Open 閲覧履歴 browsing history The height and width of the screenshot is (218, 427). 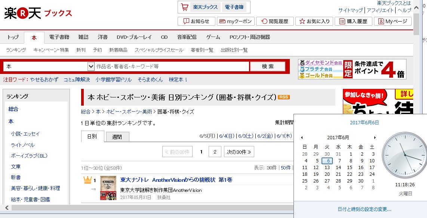click(x=275, y=21)
